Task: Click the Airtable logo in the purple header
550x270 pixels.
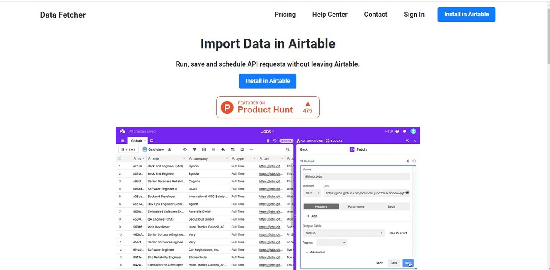Action: (x=122, y=131)
